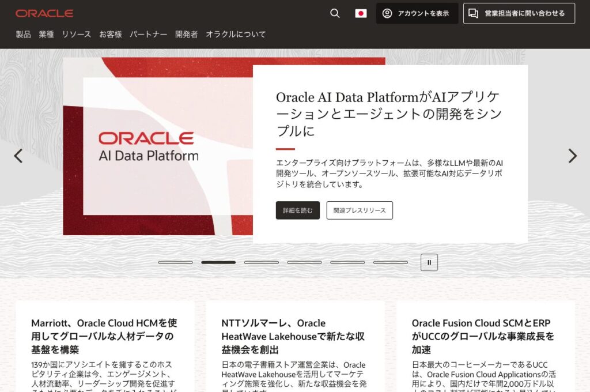Viewport: 590px width, 392px height.
Task: Advance to the next carousel slide
Action: tap(572, 156)
